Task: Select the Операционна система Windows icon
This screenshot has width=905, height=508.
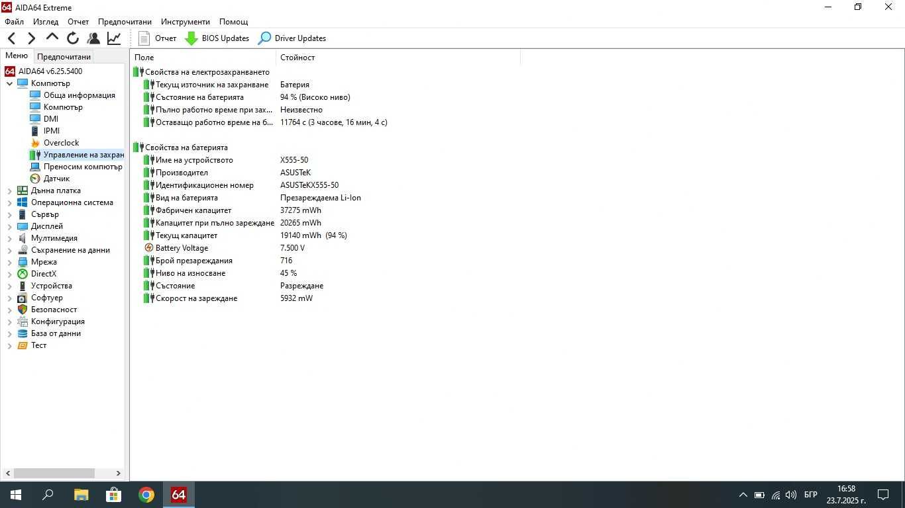Action: pyautogui.click(x=23, y=202)
